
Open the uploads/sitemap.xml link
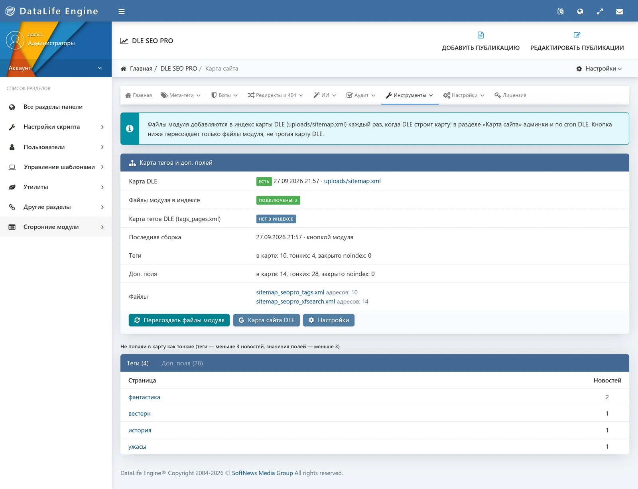352,181
